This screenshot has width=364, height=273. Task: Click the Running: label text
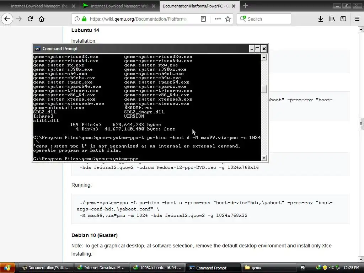(81, 185)
